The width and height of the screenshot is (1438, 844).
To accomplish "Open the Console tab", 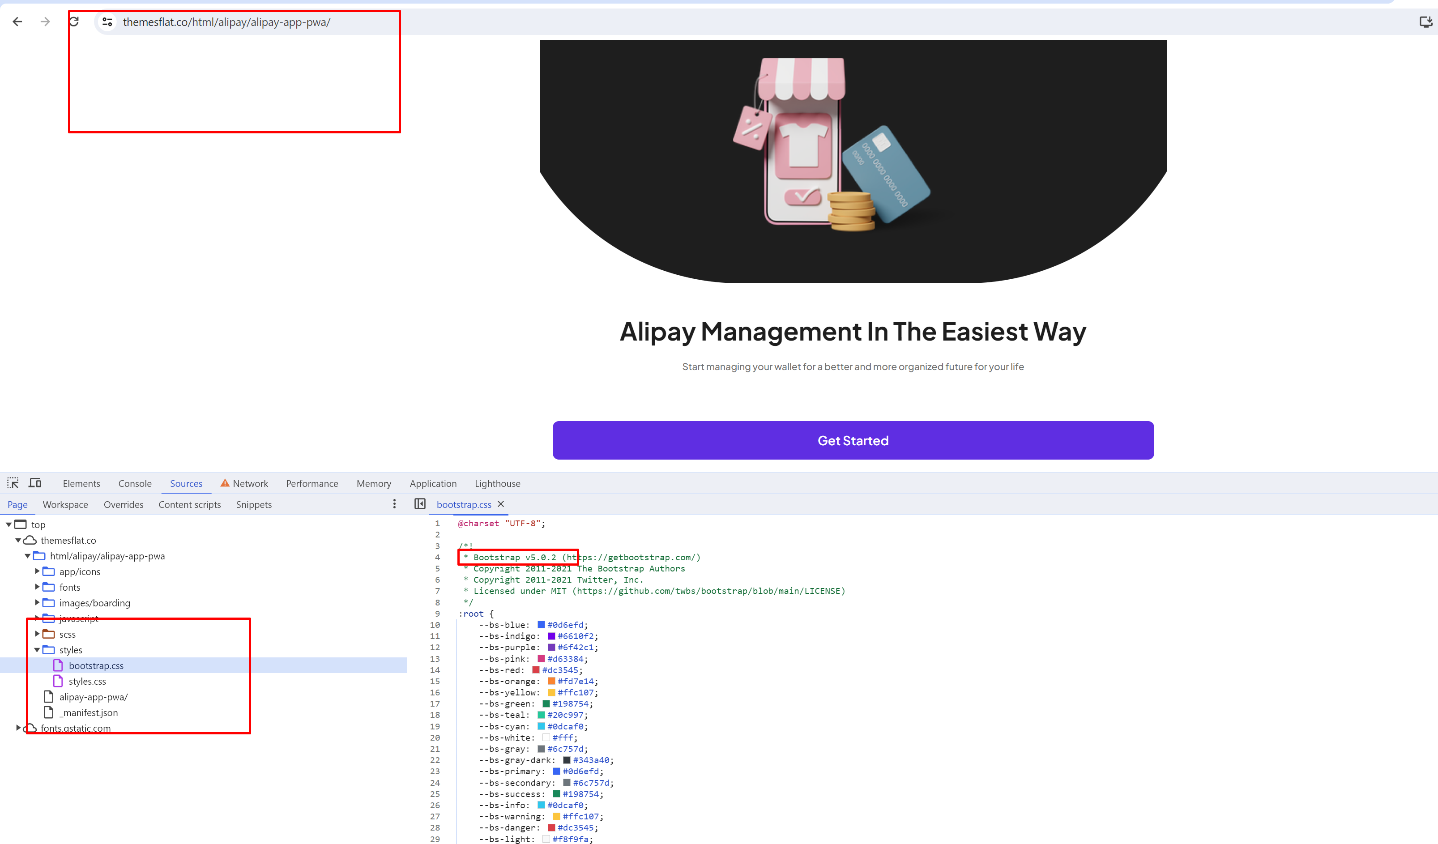I will pos(135,483).
